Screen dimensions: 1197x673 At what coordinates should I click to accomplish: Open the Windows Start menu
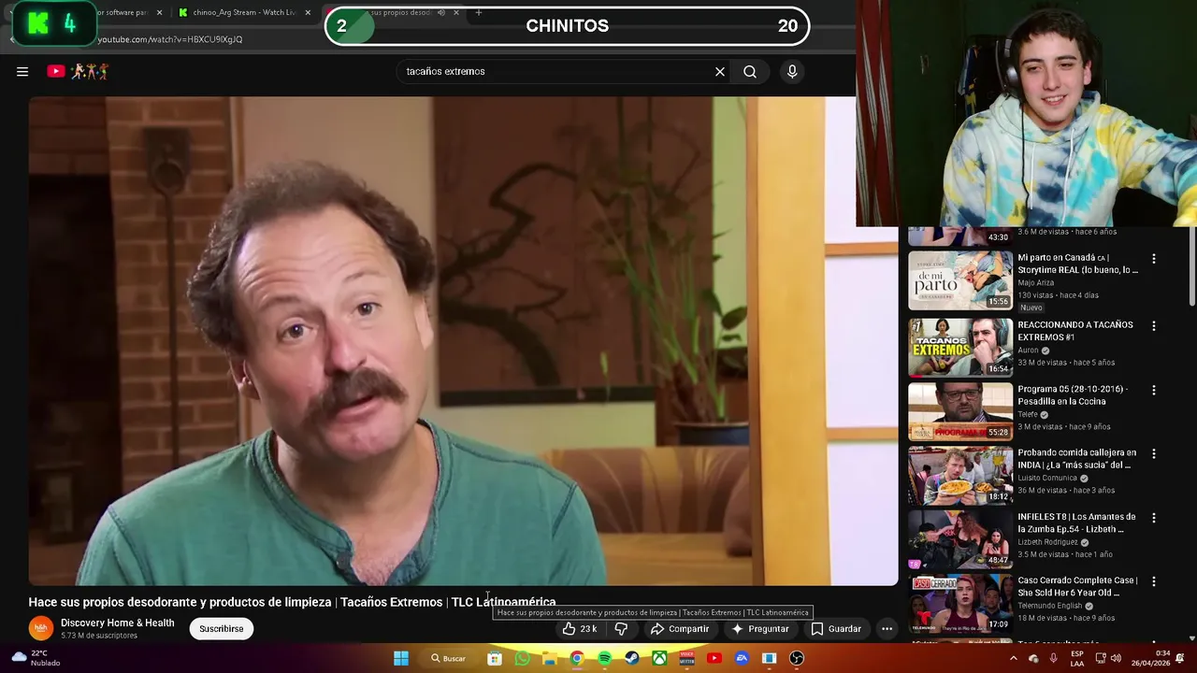click(x=400, y=658)
